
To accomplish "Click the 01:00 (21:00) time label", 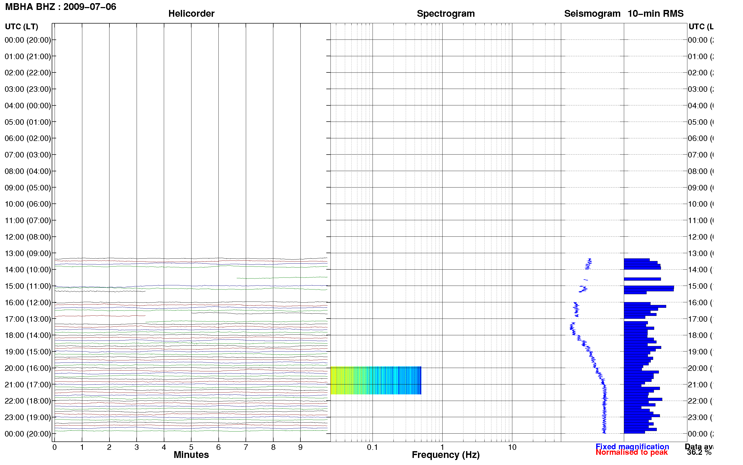I will (28, 56).
